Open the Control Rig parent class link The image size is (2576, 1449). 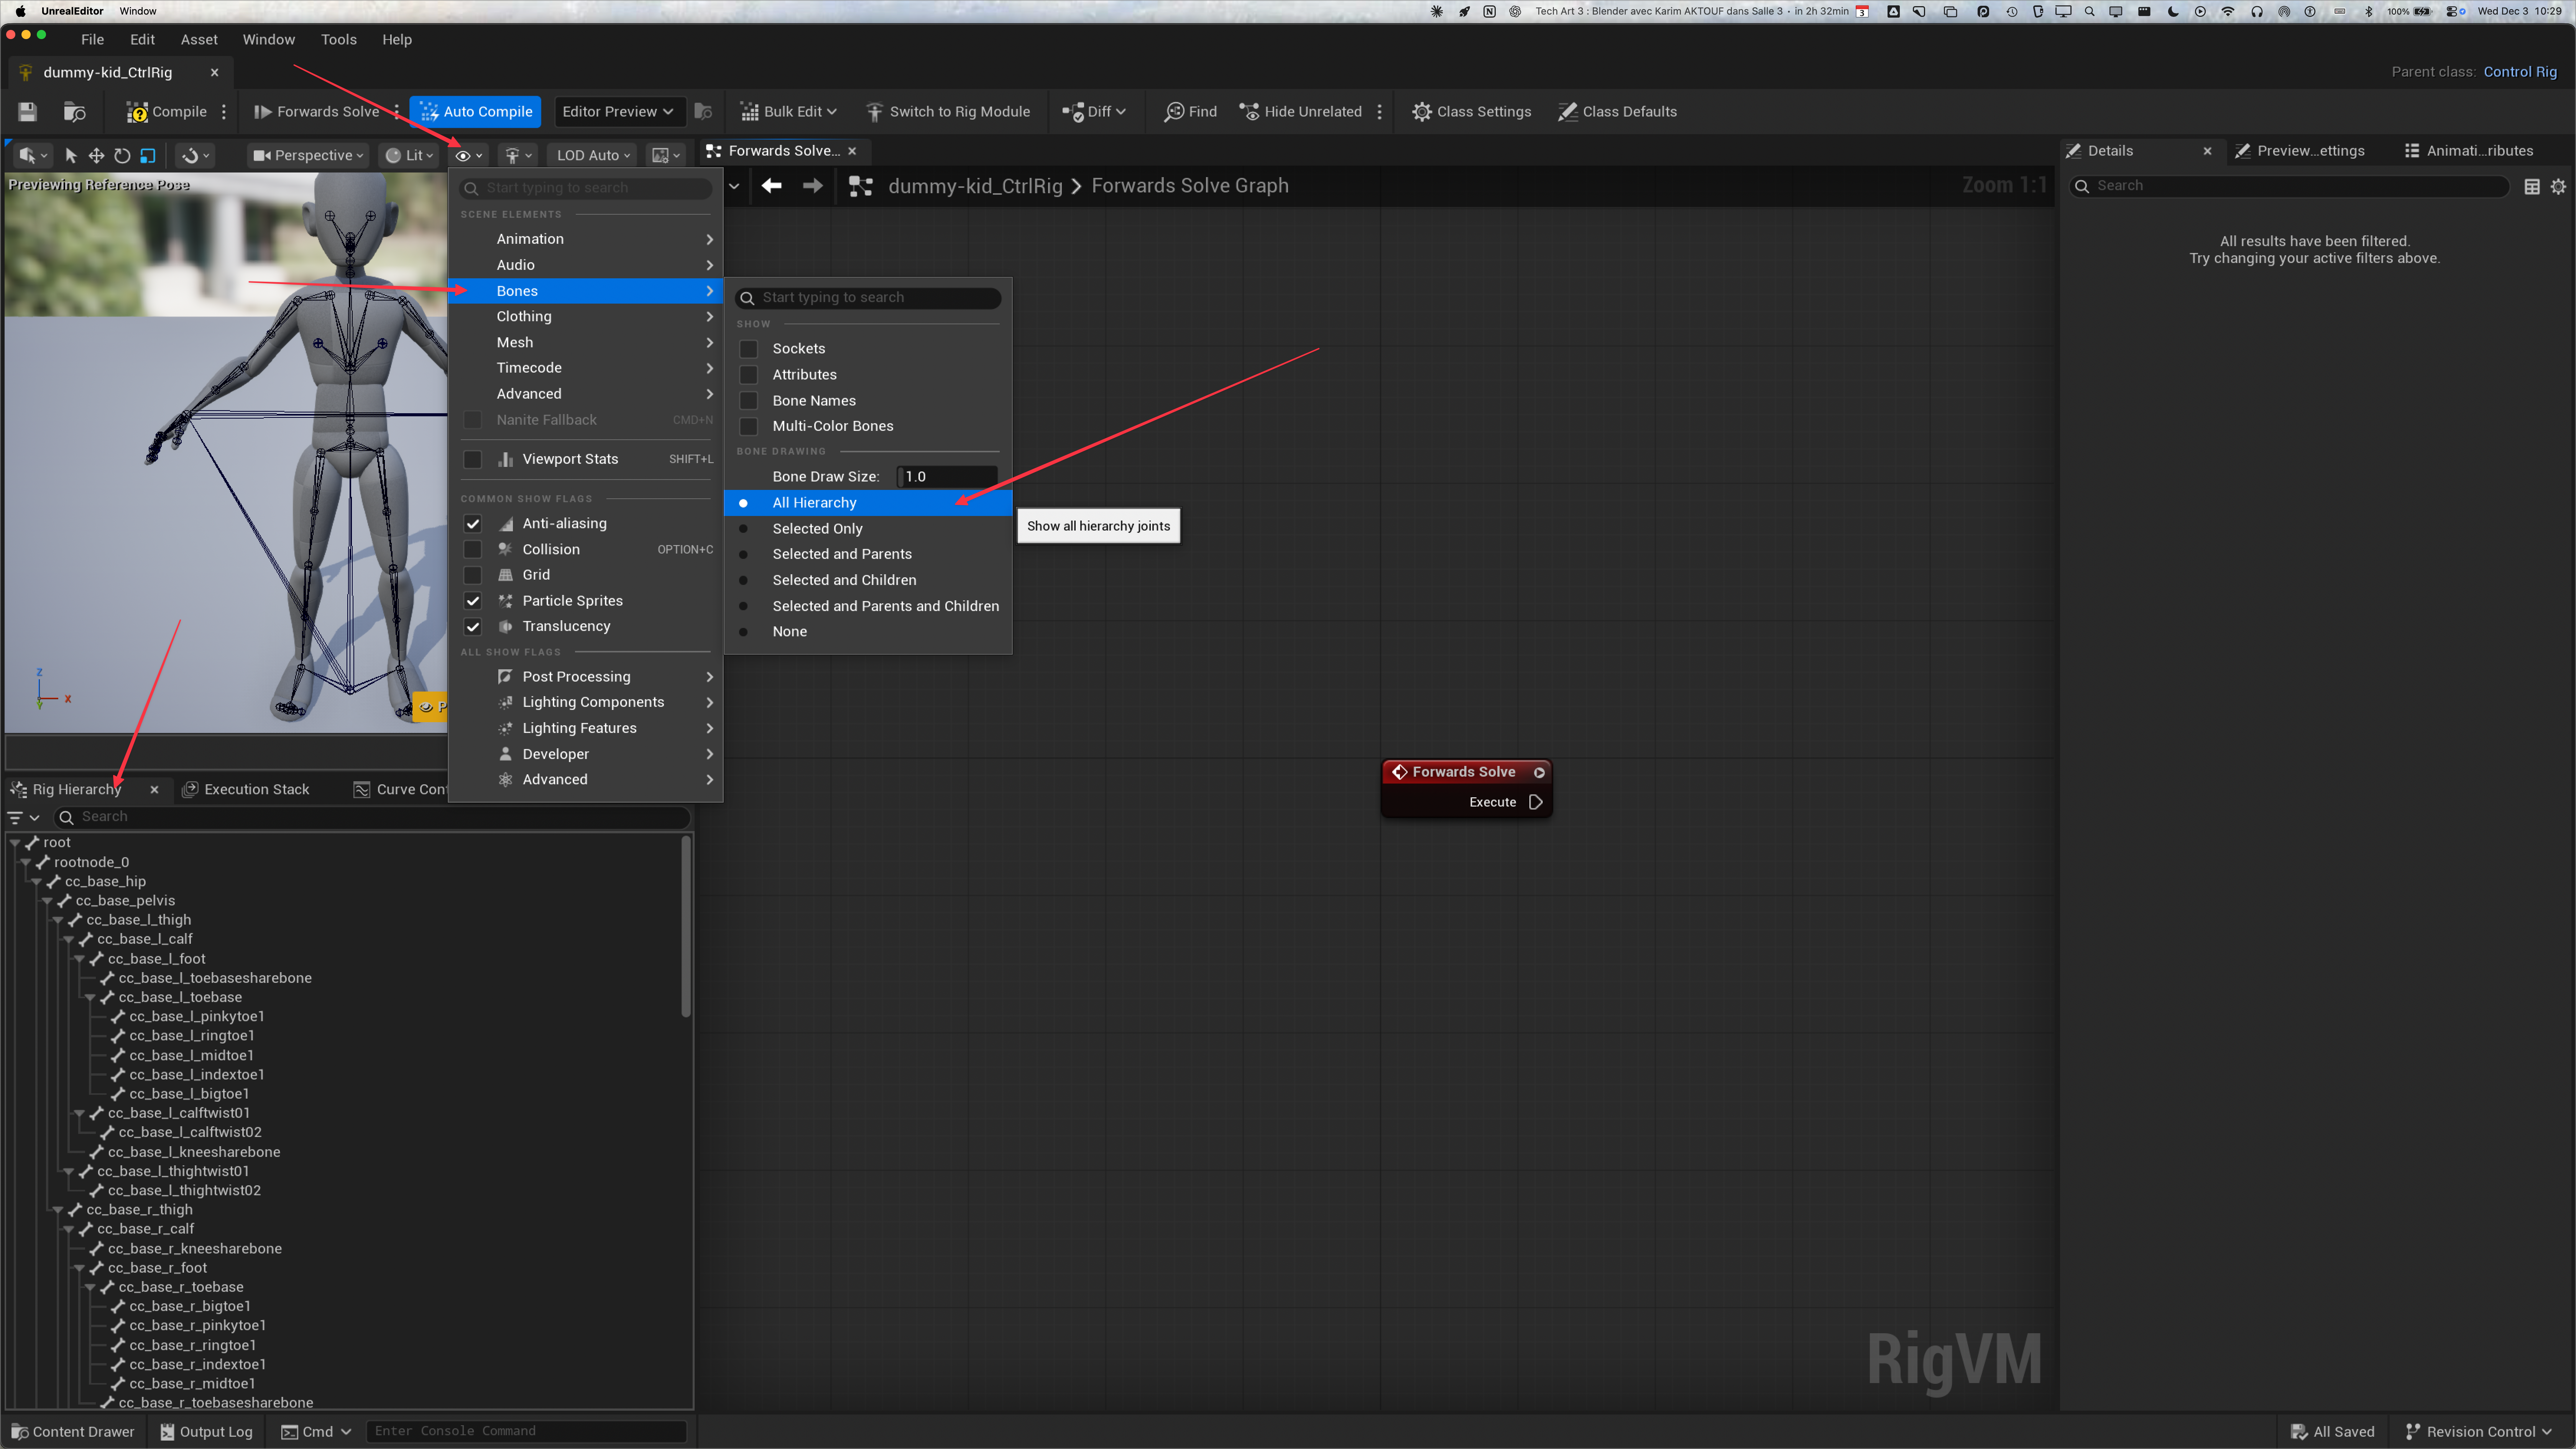pyautogui.click(x=2520, y=72)
